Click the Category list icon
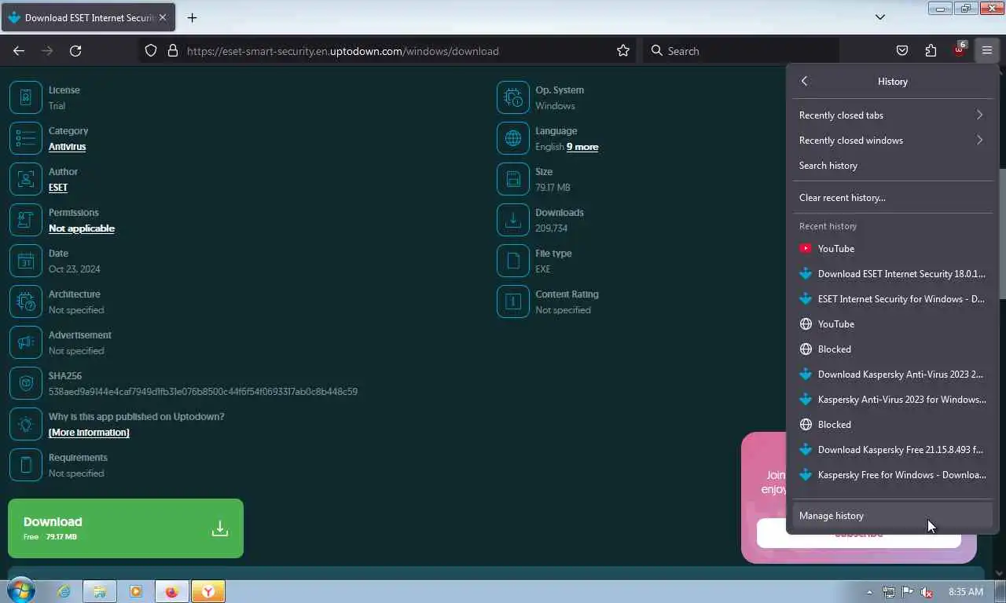Screen dimensions: 1006x603 [26, 138]
